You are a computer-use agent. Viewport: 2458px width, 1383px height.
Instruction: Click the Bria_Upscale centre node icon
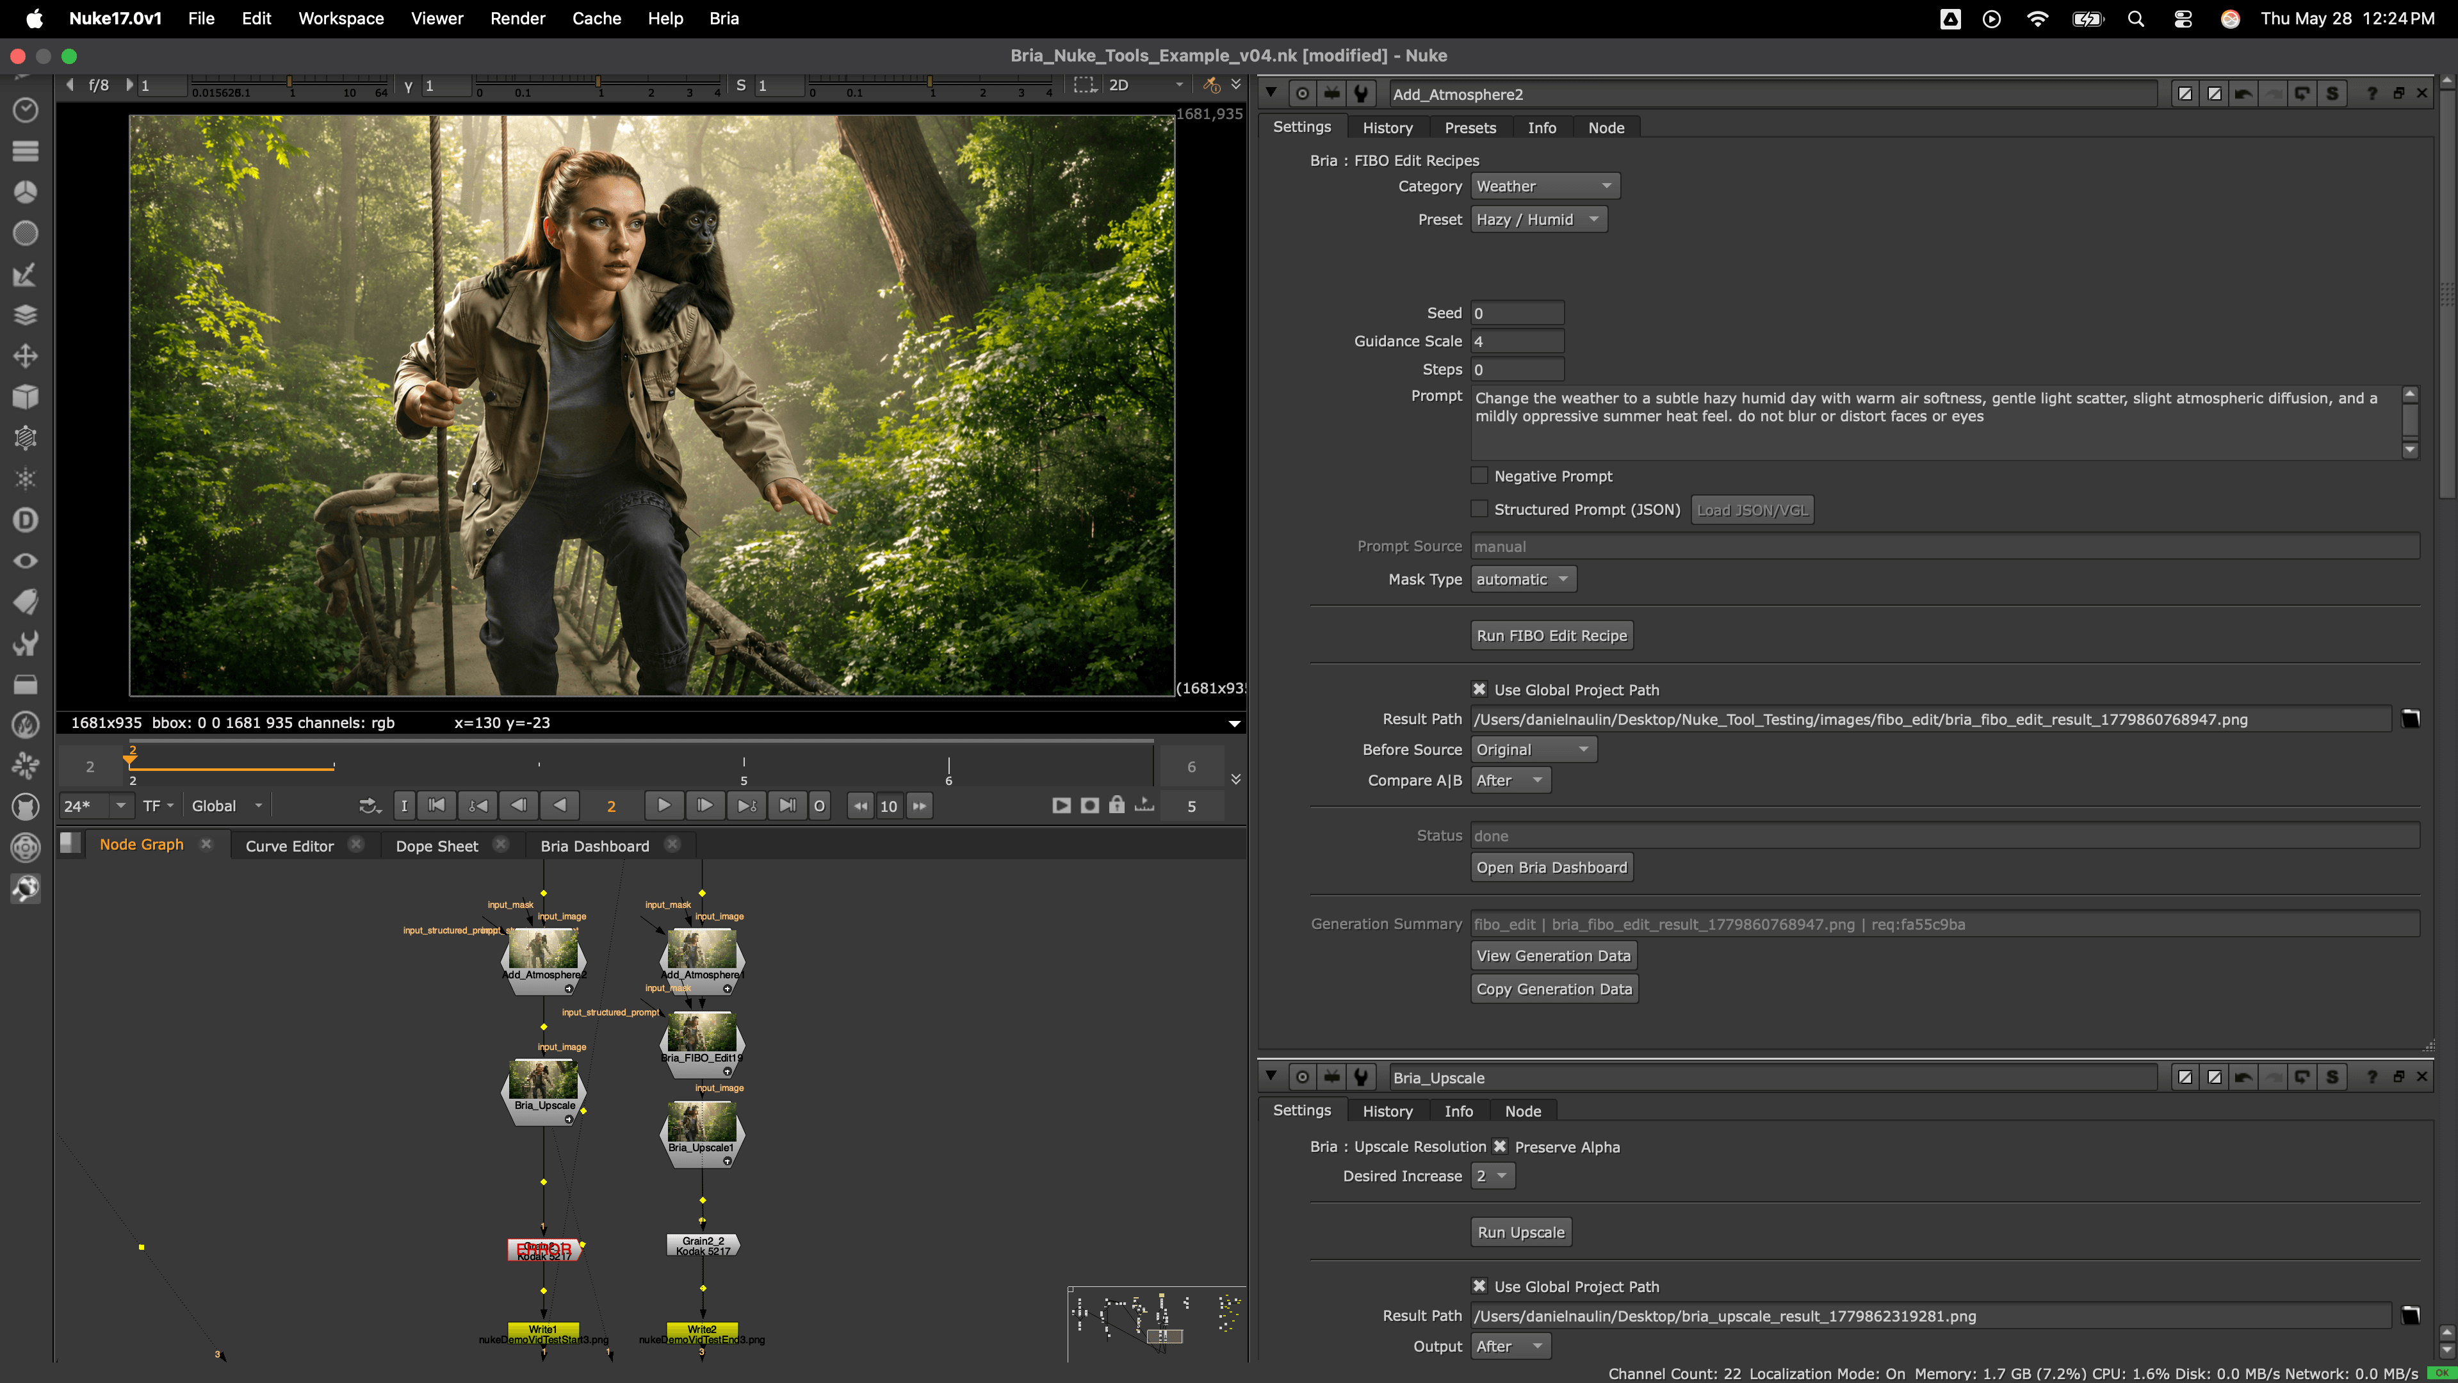pyautogui.click(x=1303, y=1077)
